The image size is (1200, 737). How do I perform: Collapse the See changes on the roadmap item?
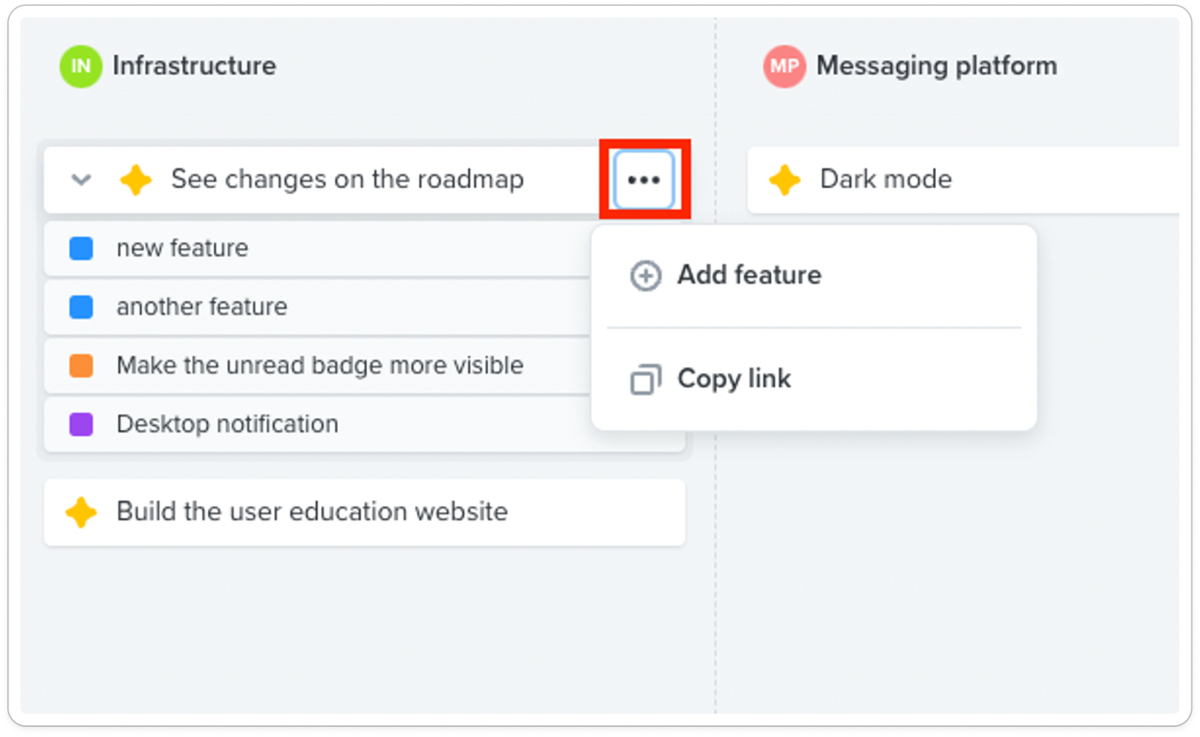(x=81, y=179)
